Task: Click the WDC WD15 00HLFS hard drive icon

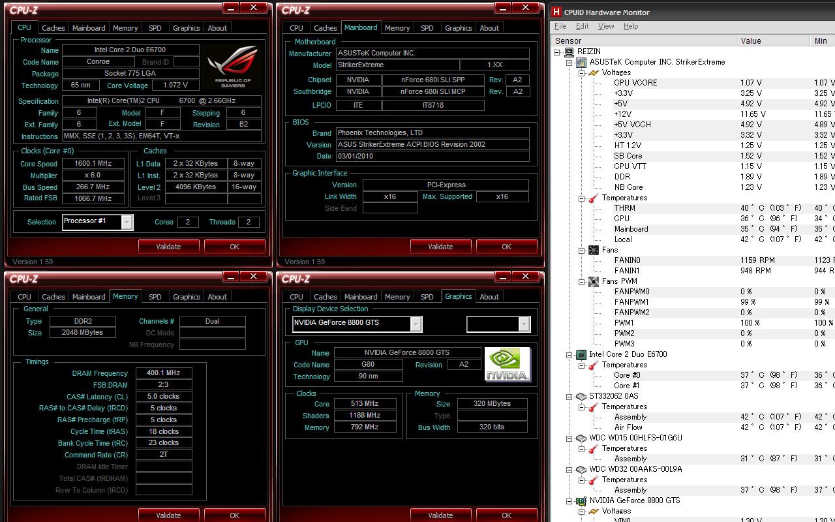Action: 581,438
